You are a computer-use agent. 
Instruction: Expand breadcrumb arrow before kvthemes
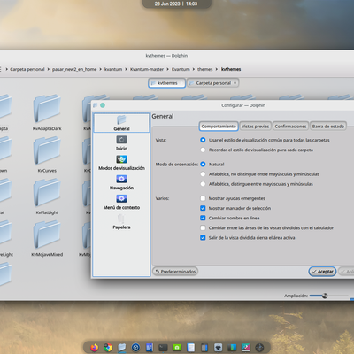(217, 69)
